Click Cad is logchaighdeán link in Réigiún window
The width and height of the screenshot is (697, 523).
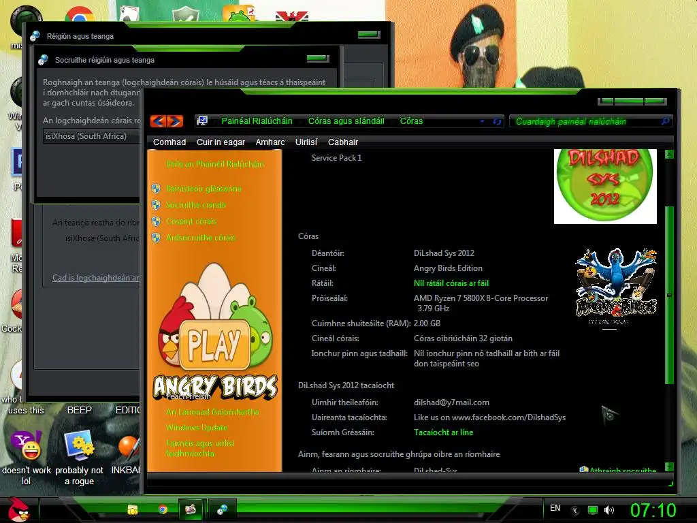tap(96, 278)
